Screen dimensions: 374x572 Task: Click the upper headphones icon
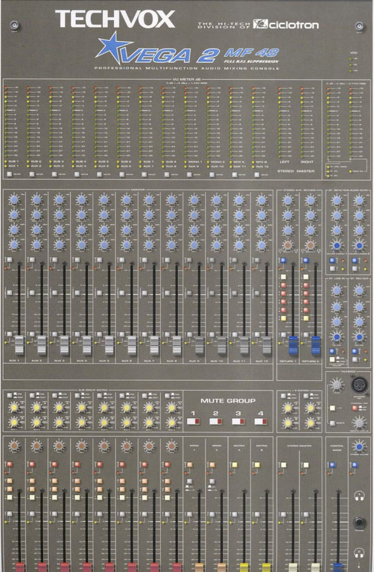(360, 496)
